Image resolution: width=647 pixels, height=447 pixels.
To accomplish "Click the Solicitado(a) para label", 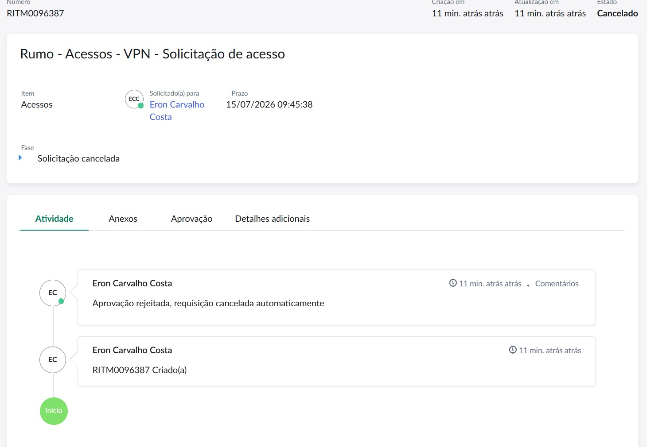I will coord(174,93).
